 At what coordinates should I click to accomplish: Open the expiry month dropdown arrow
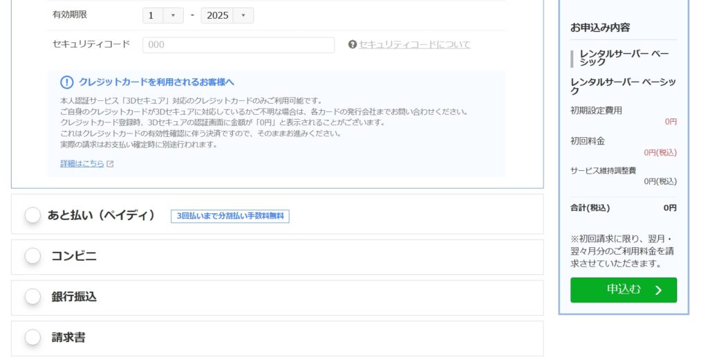click(x=173, y=15)
